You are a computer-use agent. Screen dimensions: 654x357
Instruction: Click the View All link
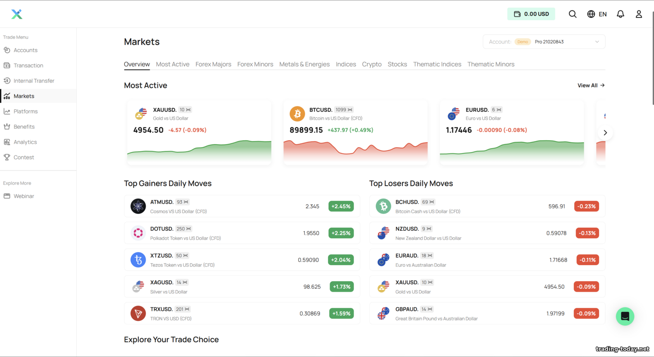click(591, 85)
